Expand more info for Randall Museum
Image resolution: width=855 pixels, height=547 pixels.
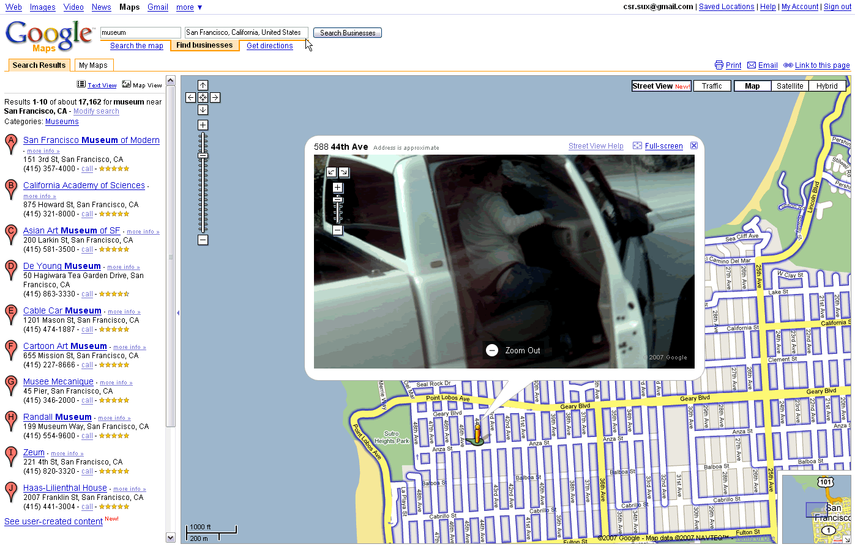click(x=114, y=418)
